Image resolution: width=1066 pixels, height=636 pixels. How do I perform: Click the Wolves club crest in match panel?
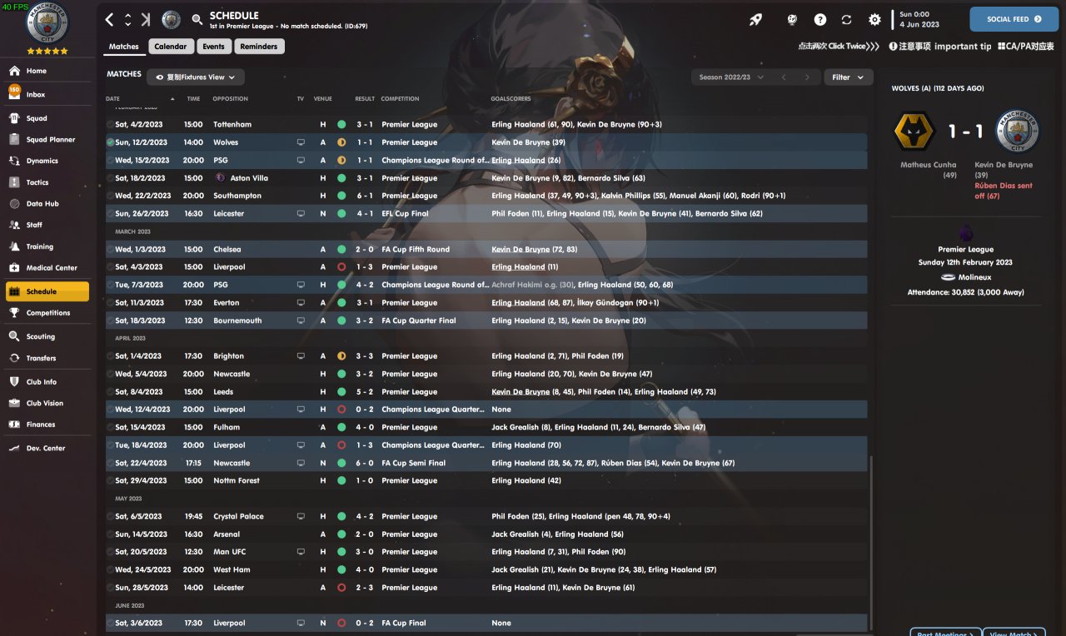tap(914, 132)
